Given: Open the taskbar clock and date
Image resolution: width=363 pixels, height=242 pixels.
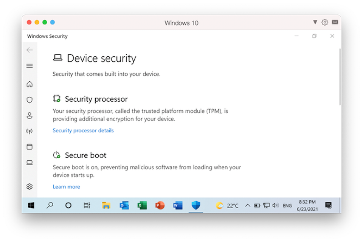Looking at the screenshot, I should [x=307, y=206].
